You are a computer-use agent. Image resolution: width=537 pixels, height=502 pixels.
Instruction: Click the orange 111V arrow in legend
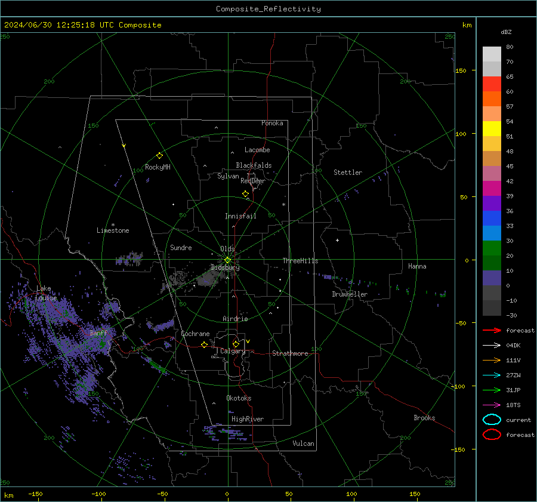492,360
